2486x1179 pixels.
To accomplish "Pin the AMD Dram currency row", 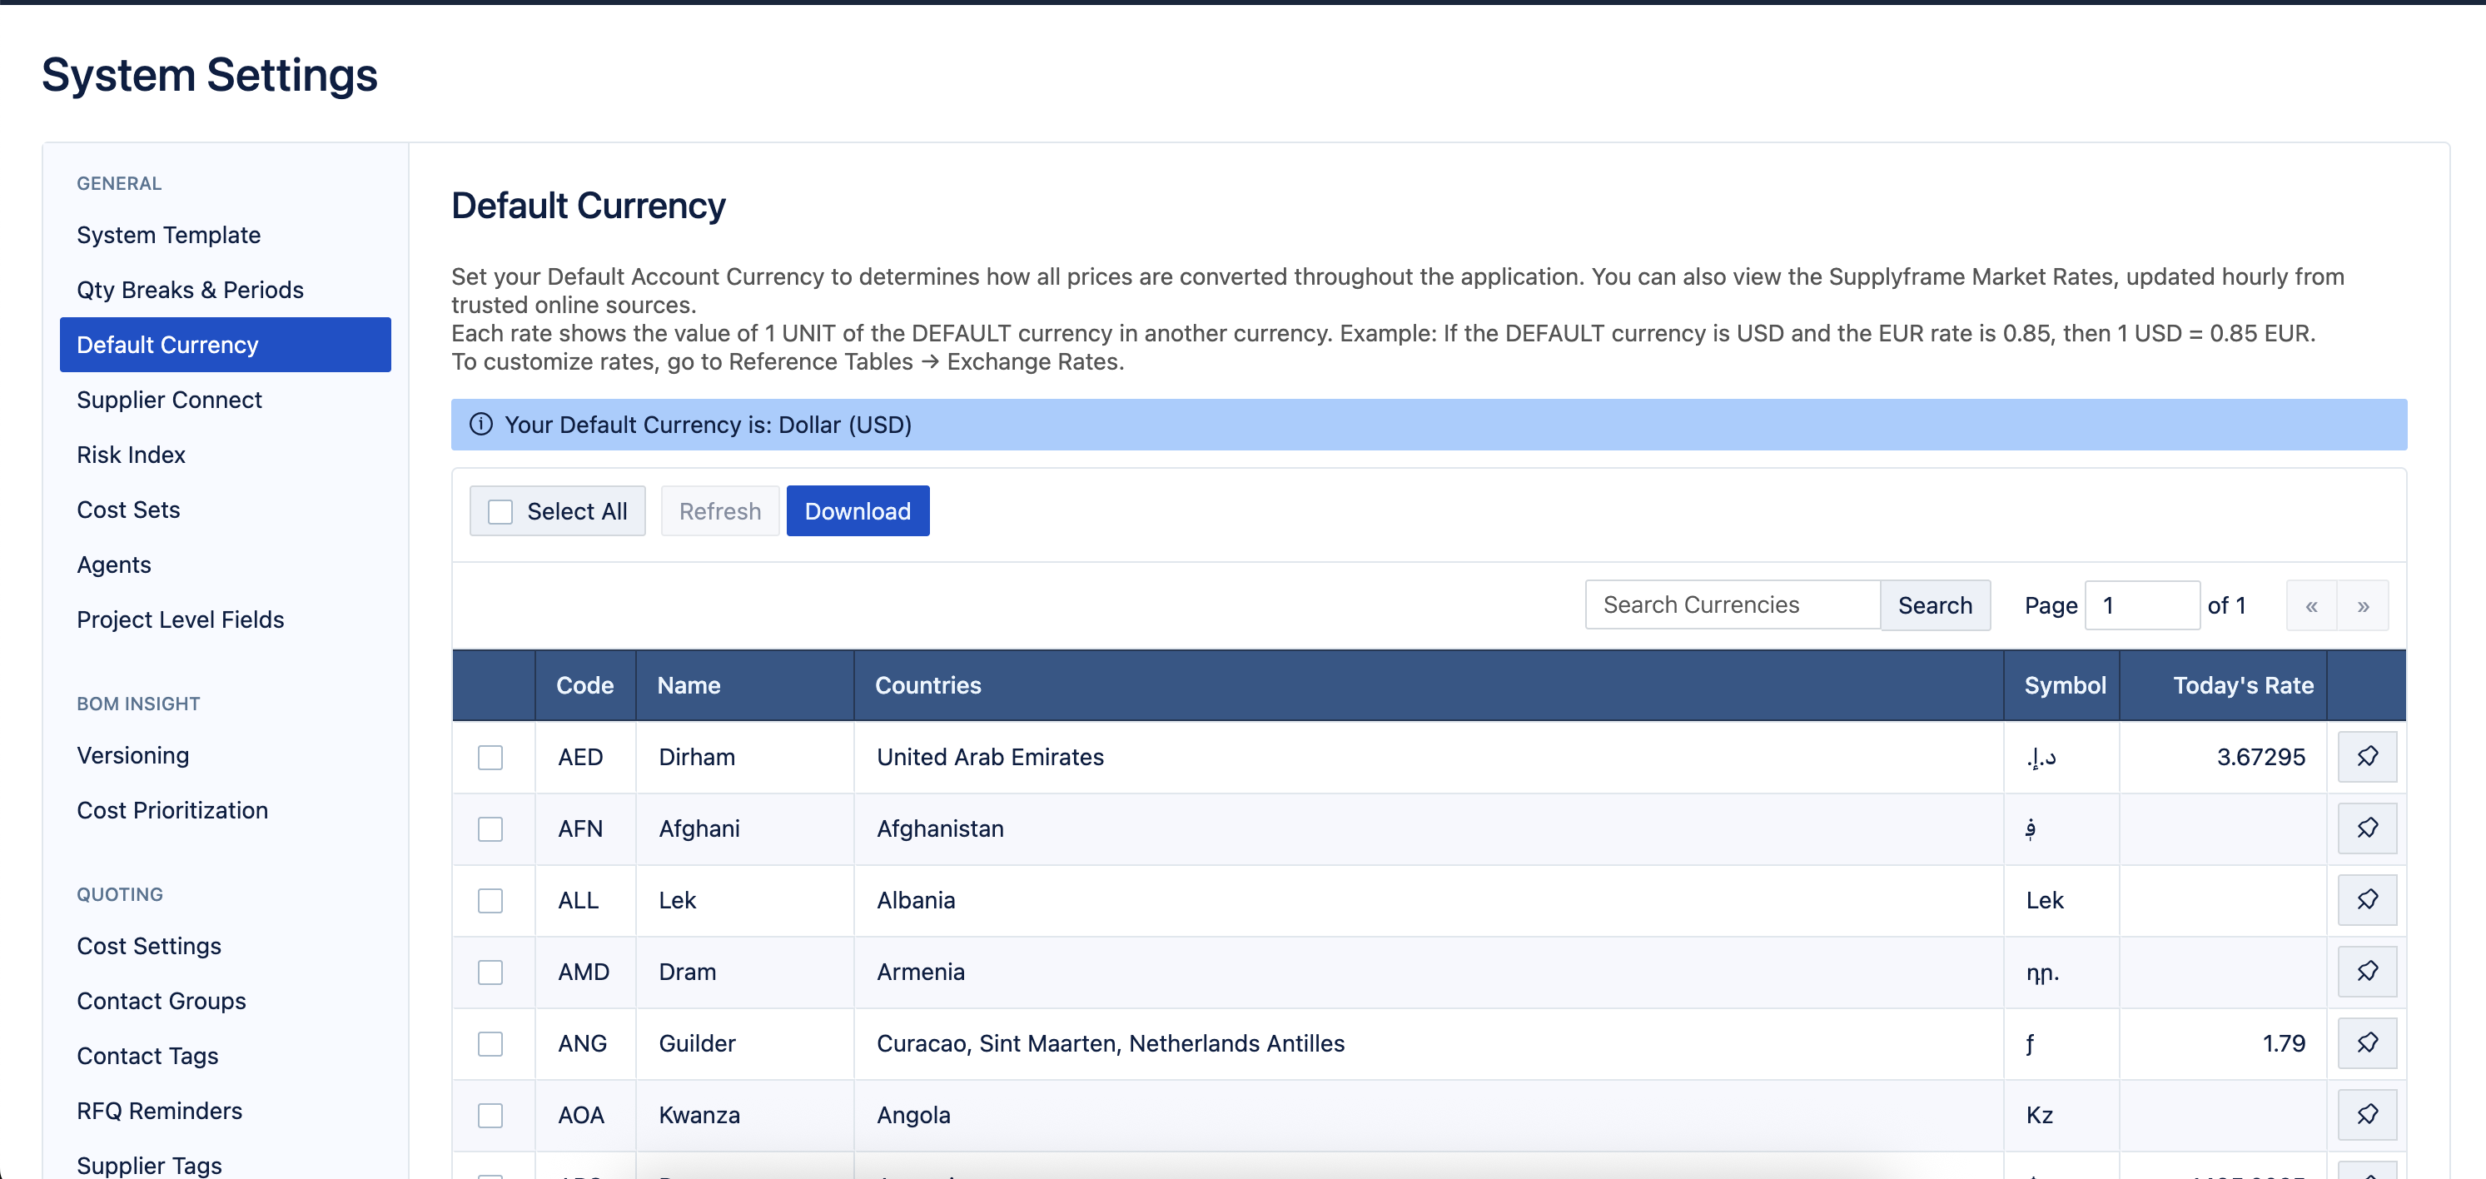I will click(2366, 971).
